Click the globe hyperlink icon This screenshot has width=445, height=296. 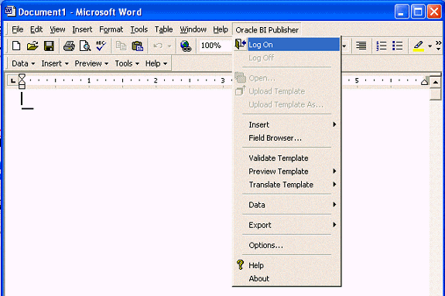point(186,46)
